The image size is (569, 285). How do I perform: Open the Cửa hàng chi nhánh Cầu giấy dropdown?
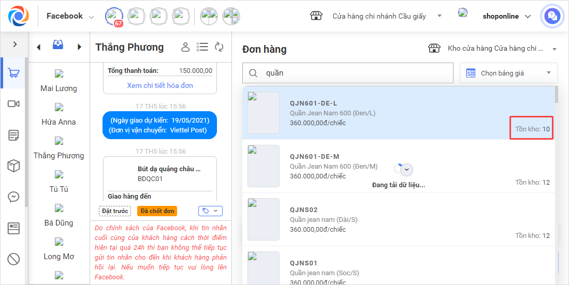pos(387,16)
